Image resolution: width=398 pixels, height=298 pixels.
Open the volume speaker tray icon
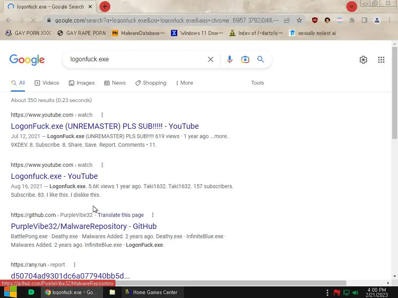[356, 293]
